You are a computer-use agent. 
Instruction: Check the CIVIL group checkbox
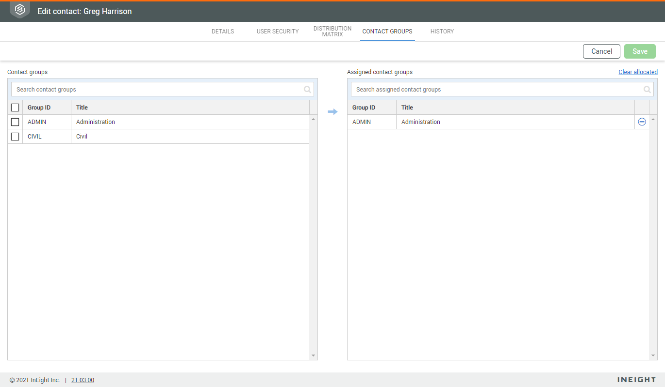click(x=15, y=137)
